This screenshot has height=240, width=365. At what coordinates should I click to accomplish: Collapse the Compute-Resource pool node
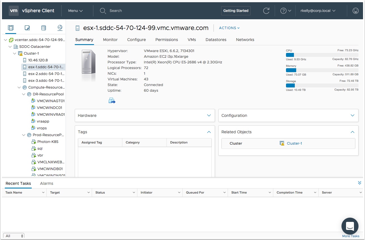19,87
